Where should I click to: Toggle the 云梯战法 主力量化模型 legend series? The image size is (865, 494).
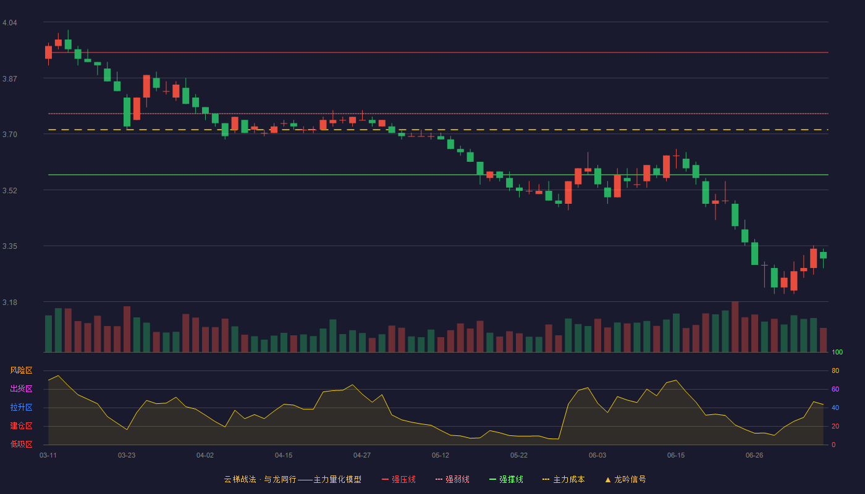[x=292, y=479]
